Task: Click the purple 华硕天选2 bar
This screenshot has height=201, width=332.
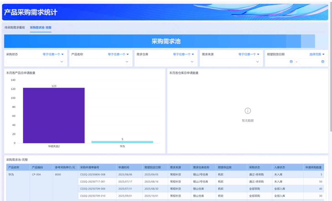Action: pos(54,116)
